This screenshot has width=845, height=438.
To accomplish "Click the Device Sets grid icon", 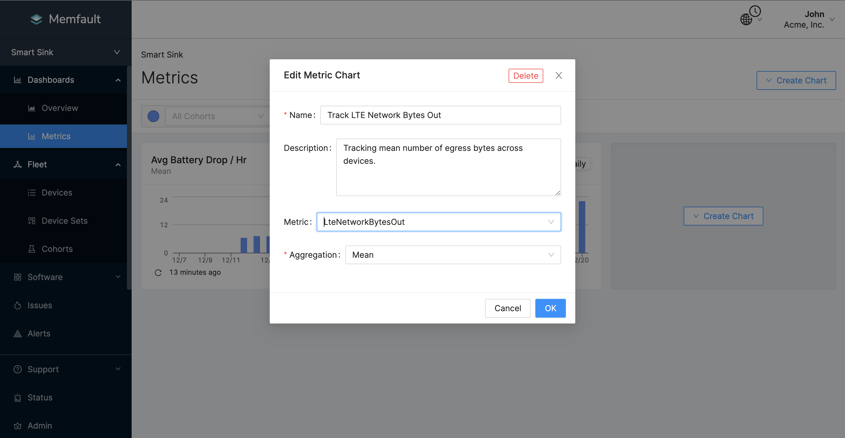I will click(32, 221).
